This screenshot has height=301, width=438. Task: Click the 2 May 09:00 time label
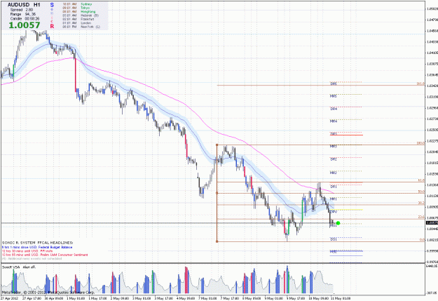tap(120, 299)
